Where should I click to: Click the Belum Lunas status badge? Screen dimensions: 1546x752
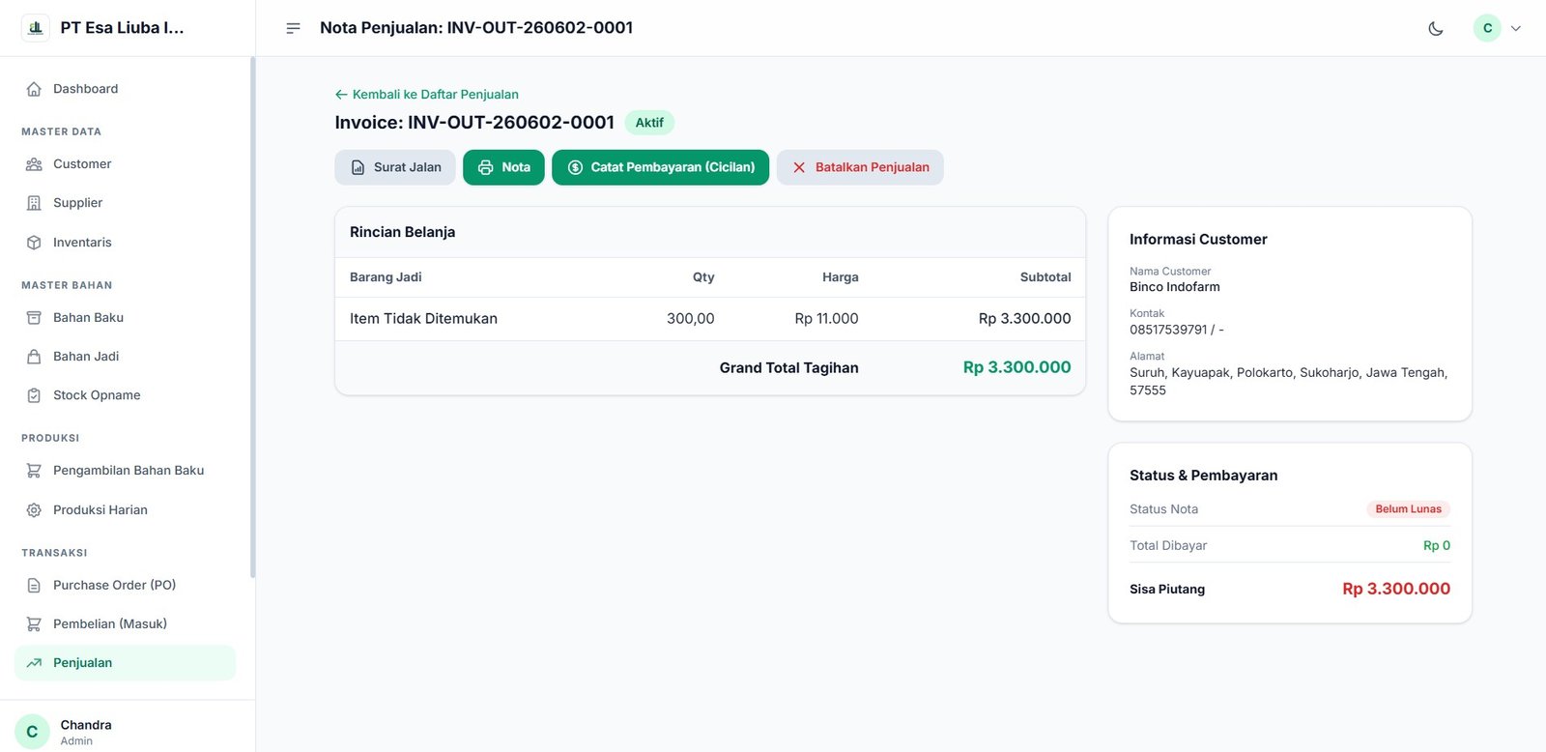click(1408, 509)
